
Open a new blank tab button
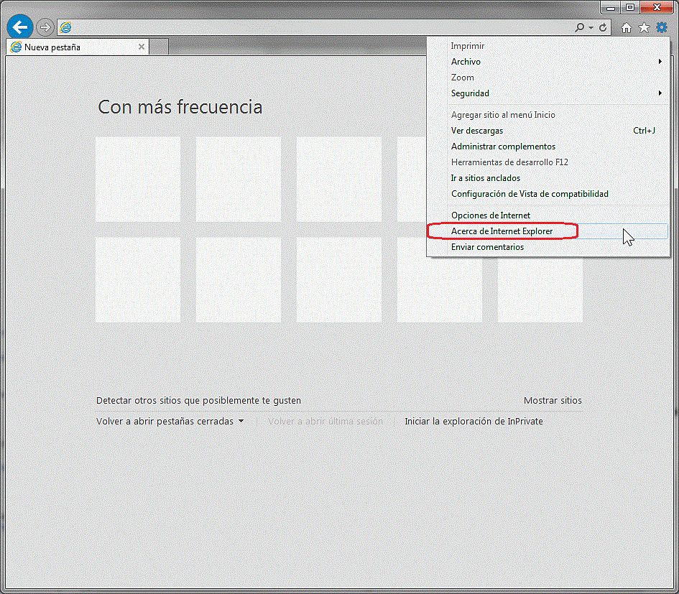[x=159, y=47]
